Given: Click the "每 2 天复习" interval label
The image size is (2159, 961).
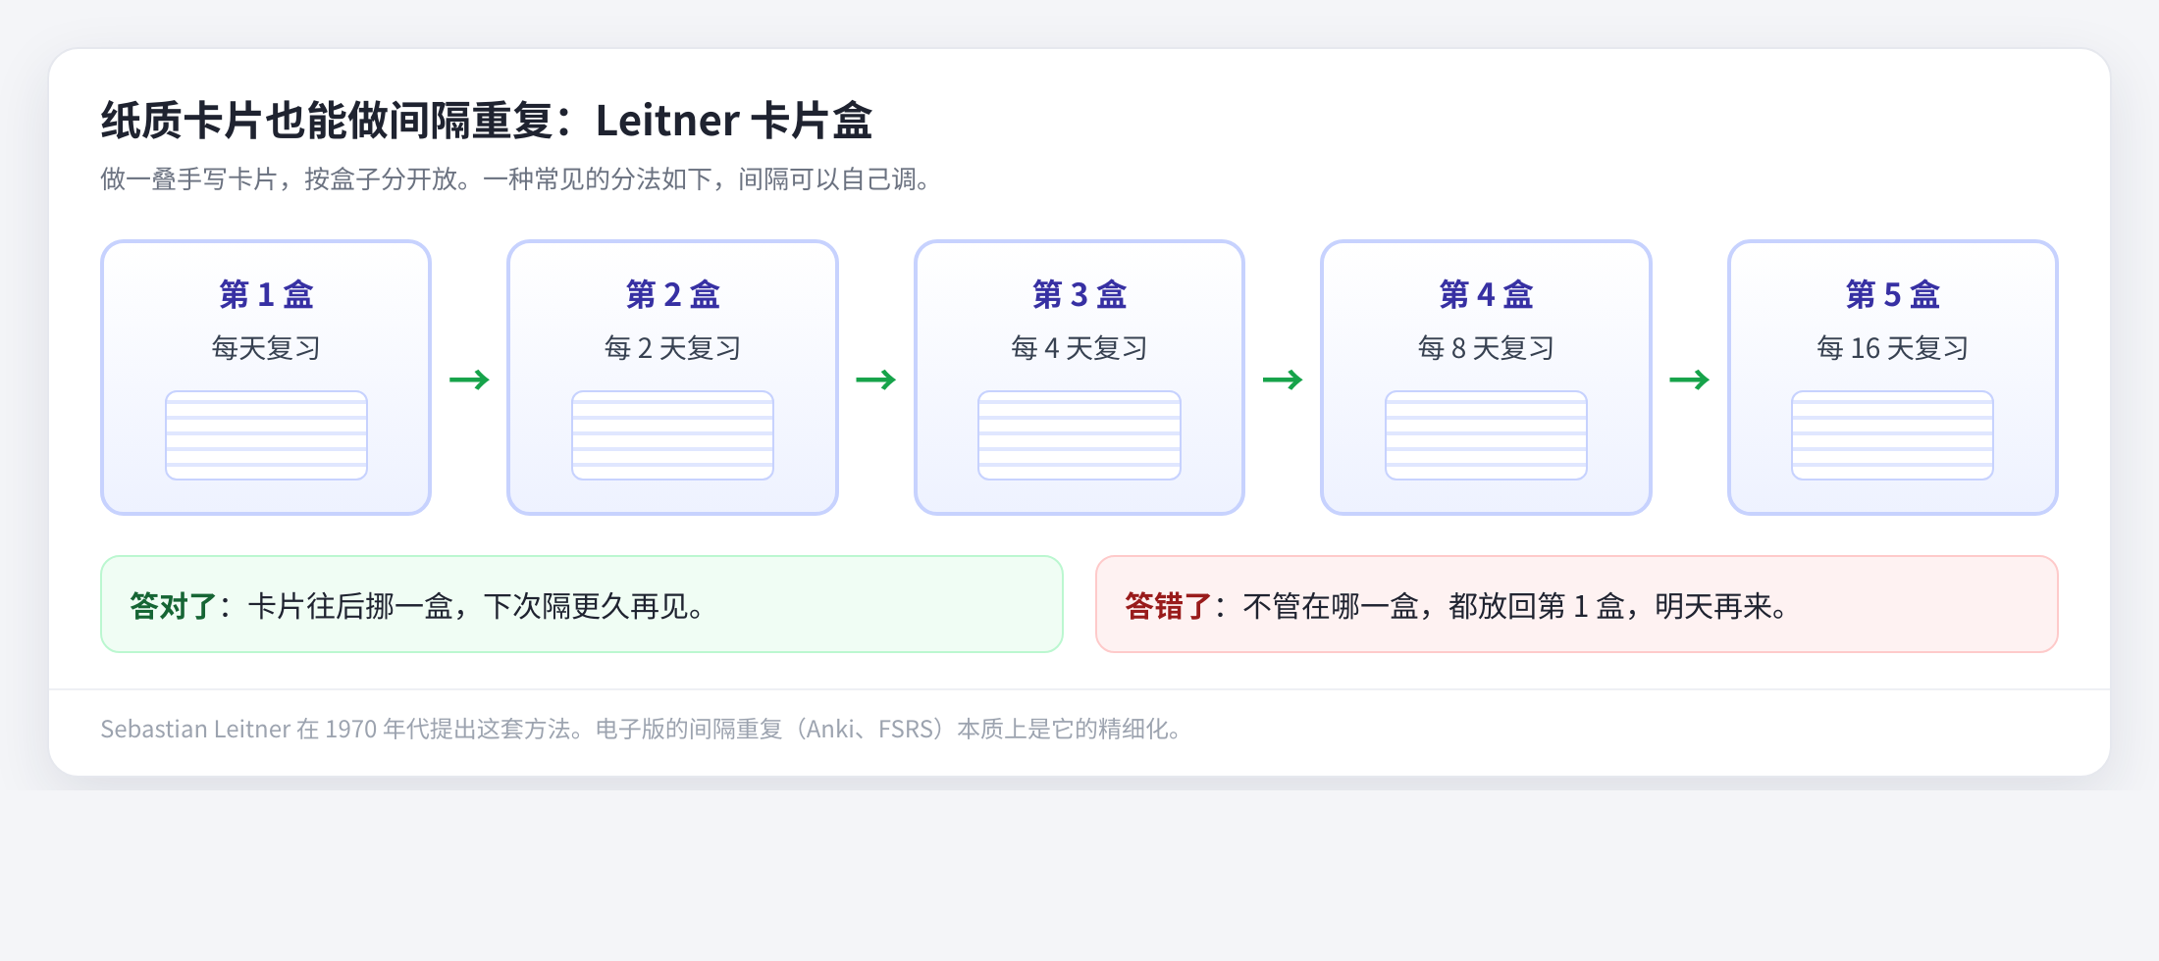Looking at the screenshot, I should [672, 348].
